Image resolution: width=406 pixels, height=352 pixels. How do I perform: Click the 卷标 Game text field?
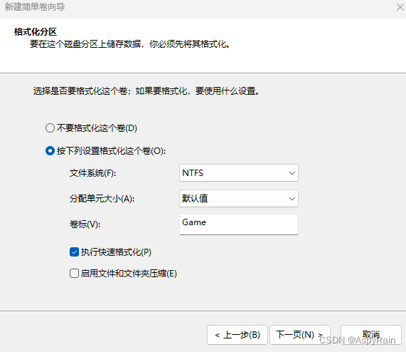pos(239,224)
